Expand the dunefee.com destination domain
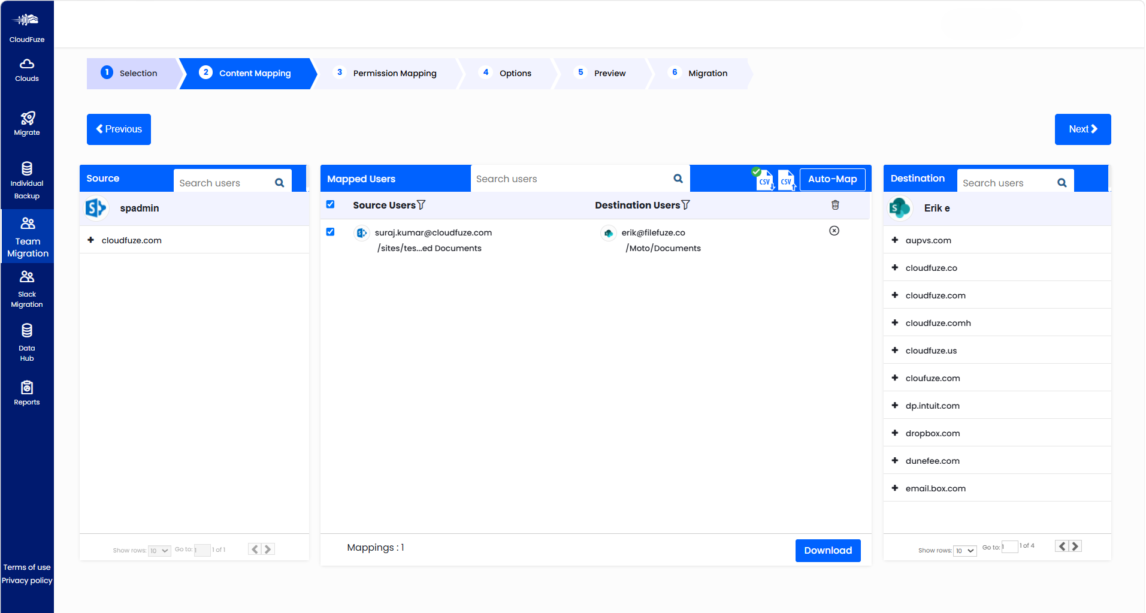The image size is (1146, 613). coord(894,460)
